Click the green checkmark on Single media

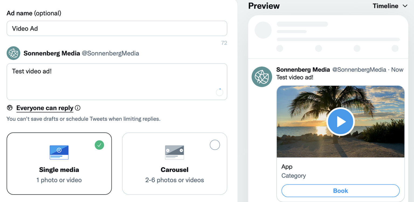click(x=99, y=145)
